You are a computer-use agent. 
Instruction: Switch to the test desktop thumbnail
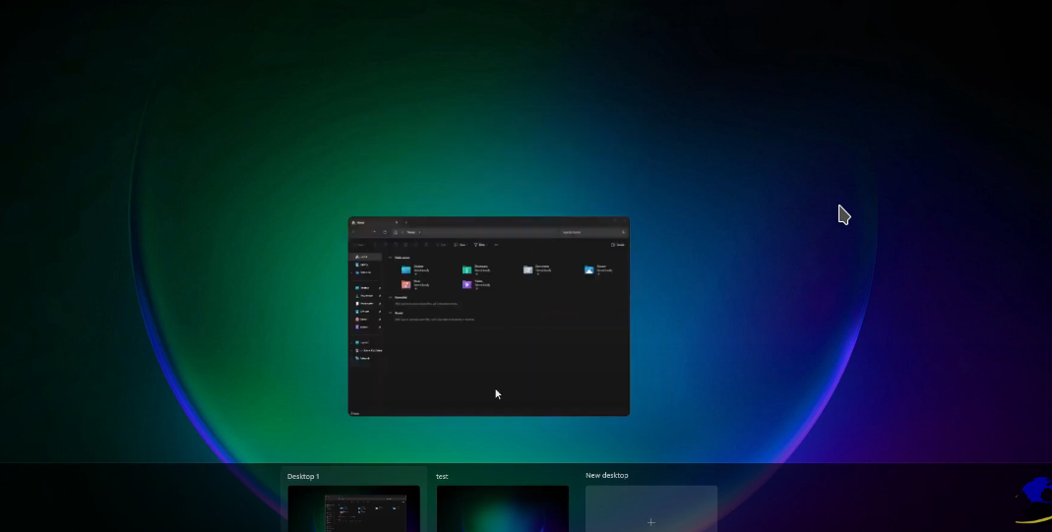click(502, 508)
